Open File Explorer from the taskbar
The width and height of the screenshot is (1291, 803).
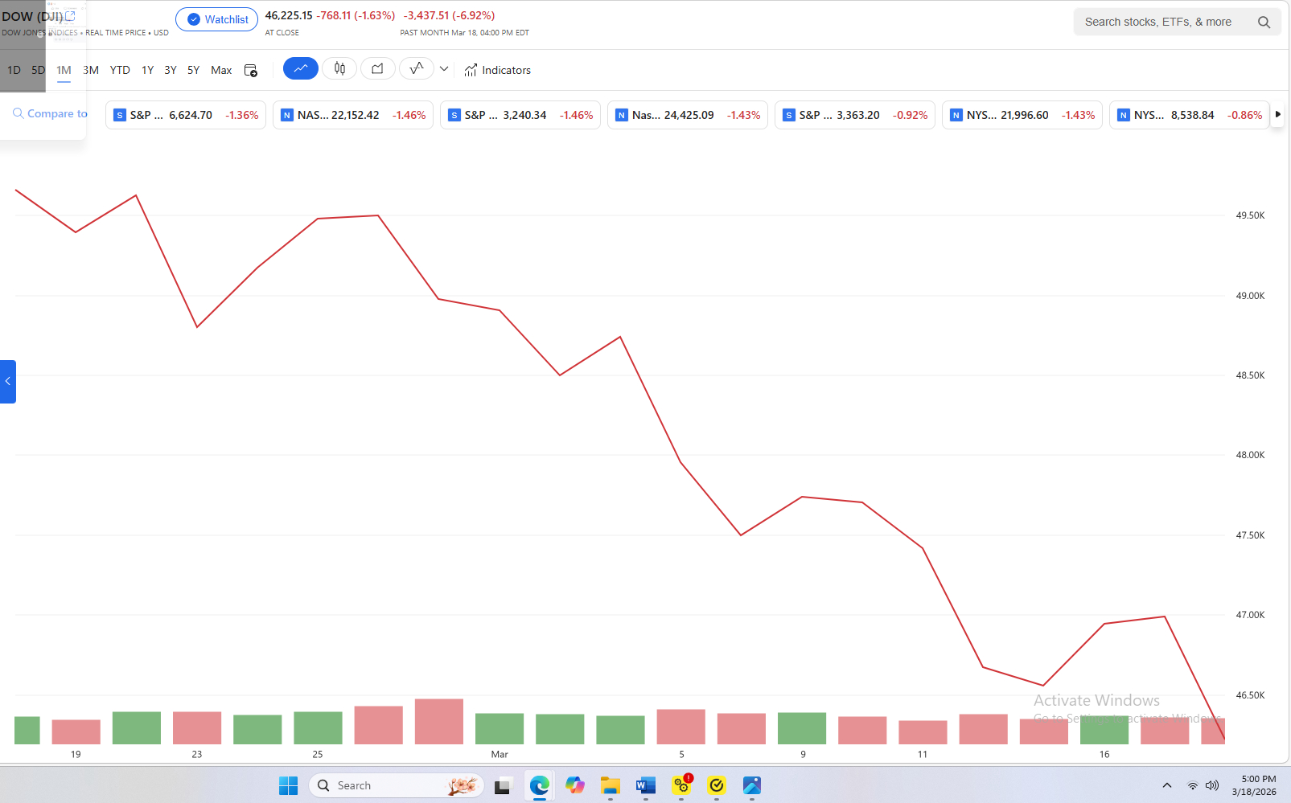pyautogui.click(x=611, y=785)
